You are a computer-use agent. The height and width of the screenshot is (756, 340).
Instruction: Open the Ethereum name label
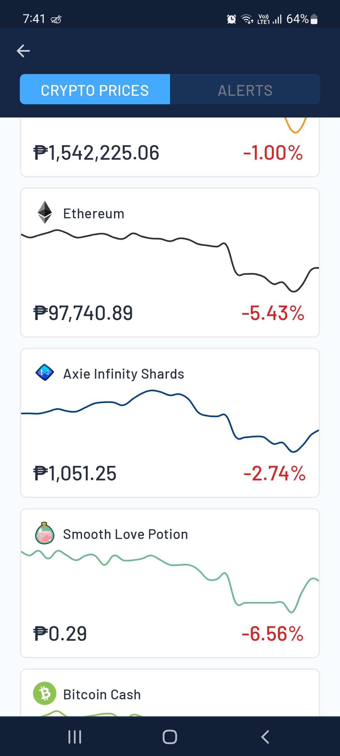[94, 214]
